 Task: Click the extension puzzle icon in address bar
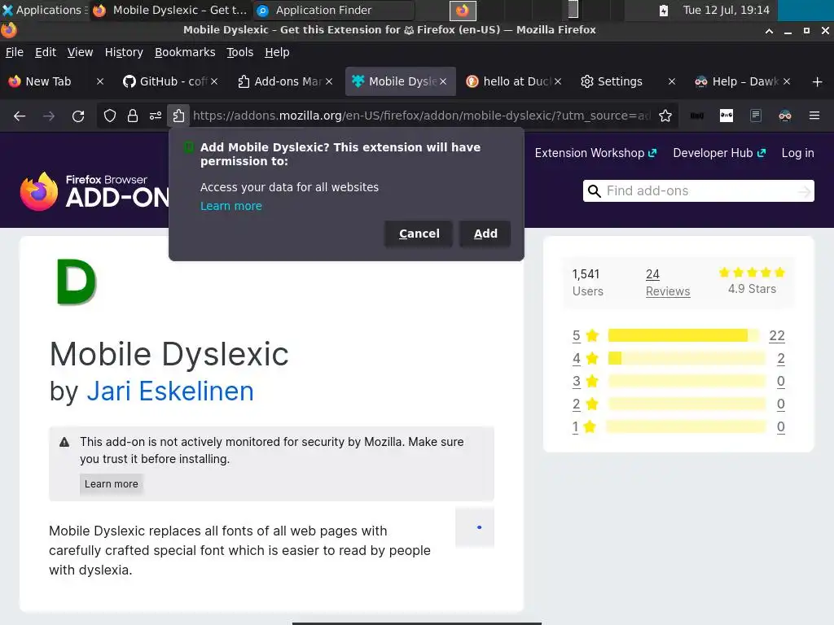pos(178,116)
